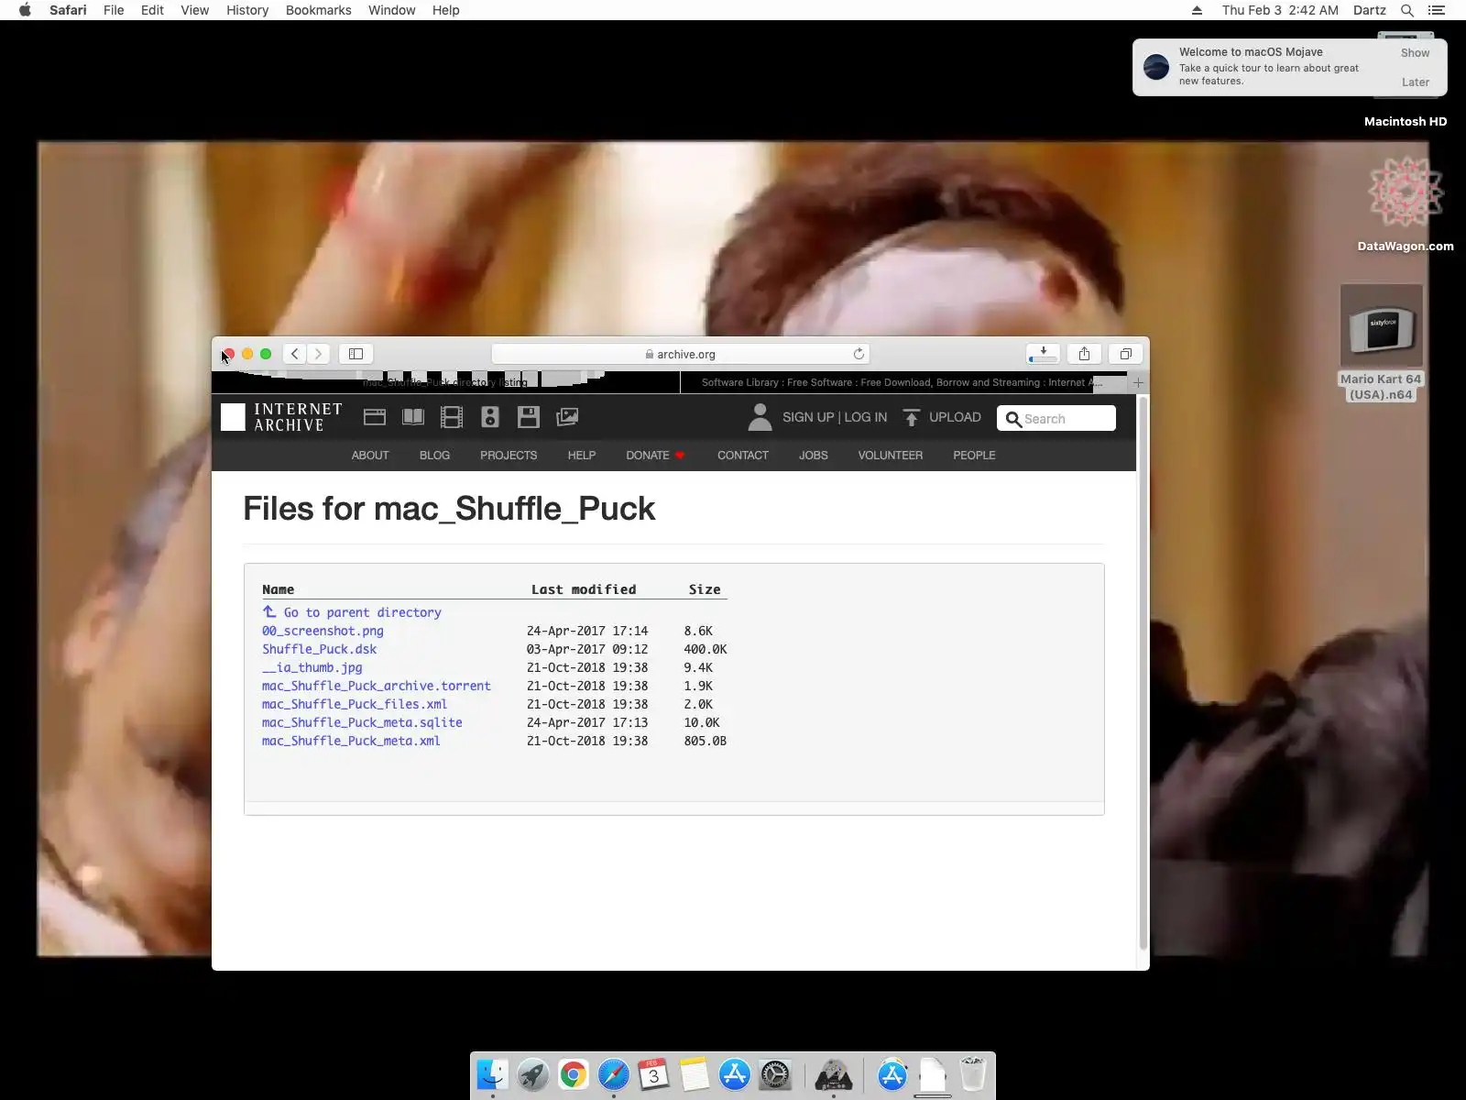Go forward with Safari's forward arrow
The width and height of the screenshot is (1466, 1100).
point(318,354)
